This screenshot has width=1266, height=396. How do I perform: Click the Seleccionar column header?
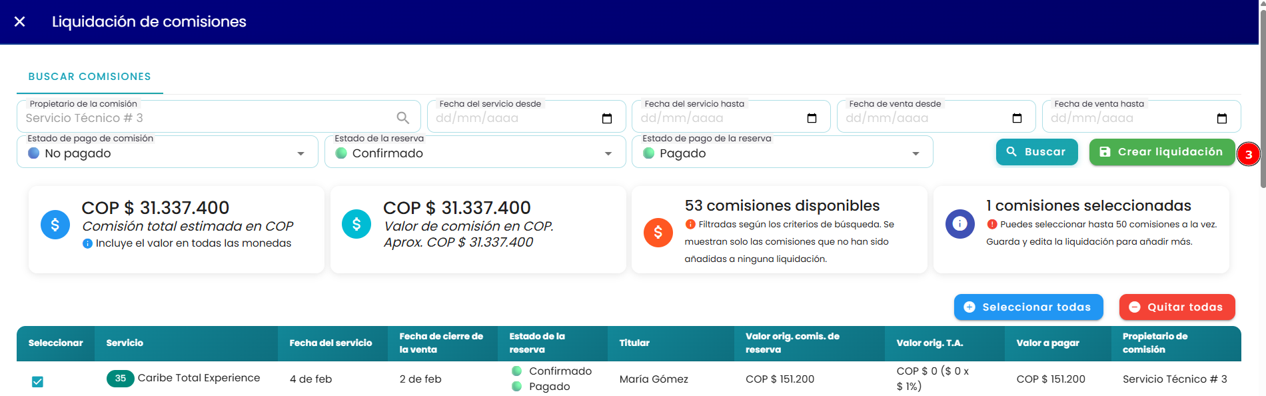[x=55, y=343]
